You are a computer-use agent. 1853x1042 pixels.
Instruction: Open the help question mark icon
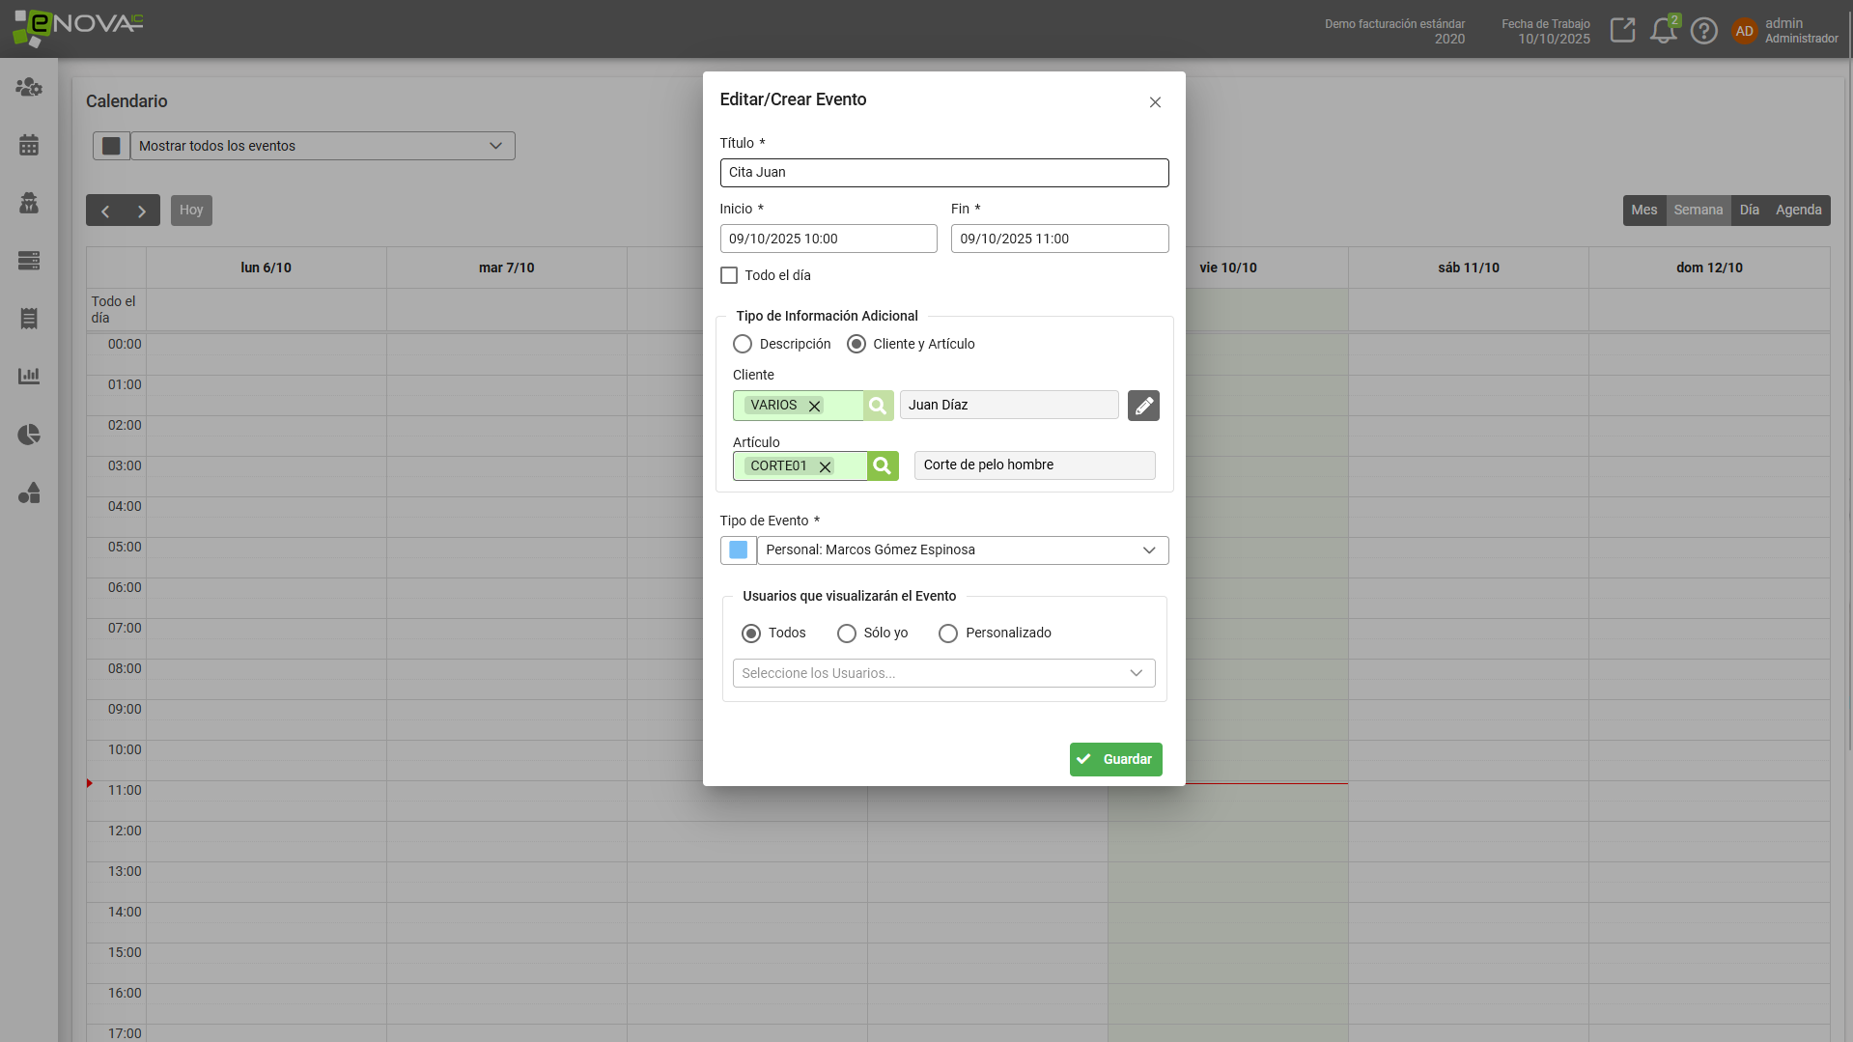tap(1704, 31)
